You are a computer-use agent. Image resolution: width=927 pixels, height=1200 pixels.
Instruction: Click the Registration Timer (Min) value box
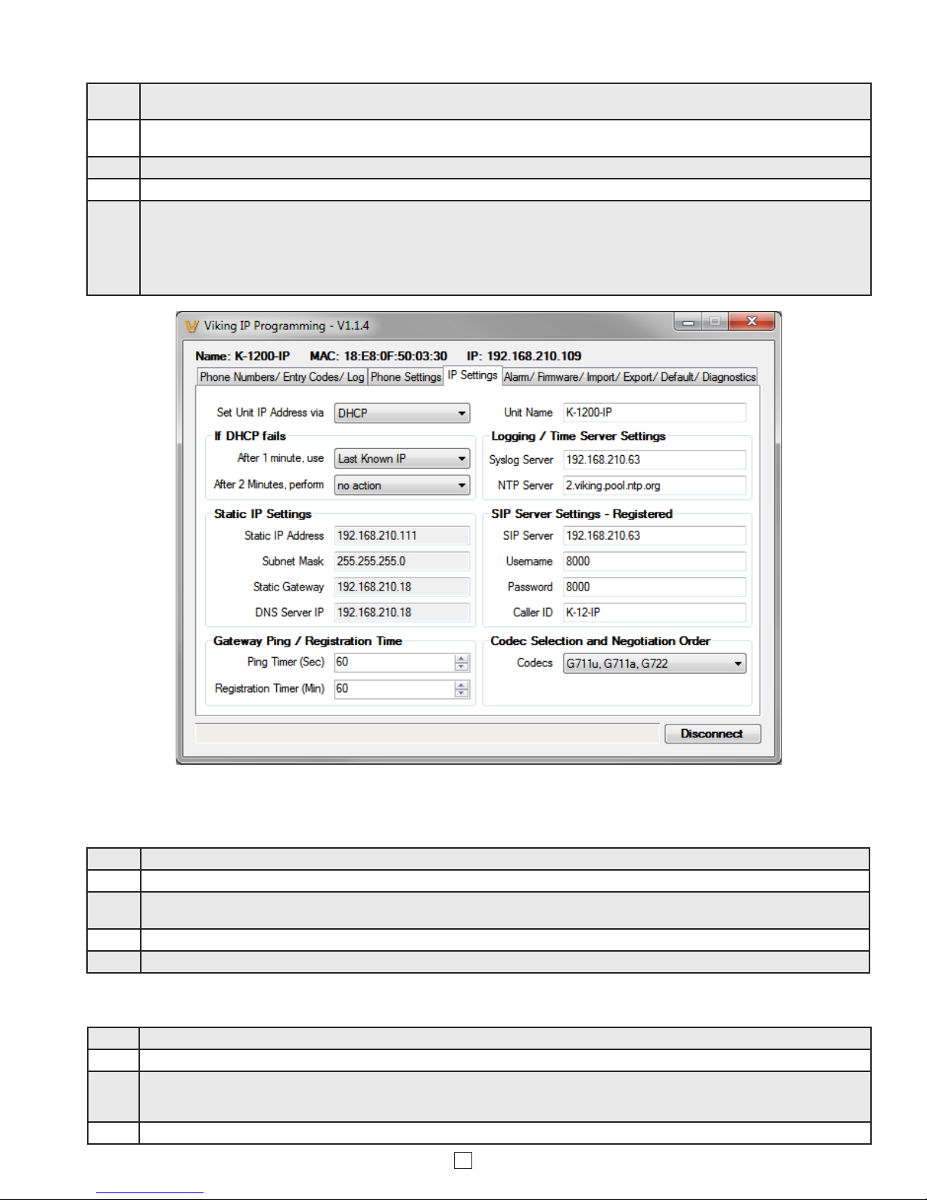click(x=394, y=689)
